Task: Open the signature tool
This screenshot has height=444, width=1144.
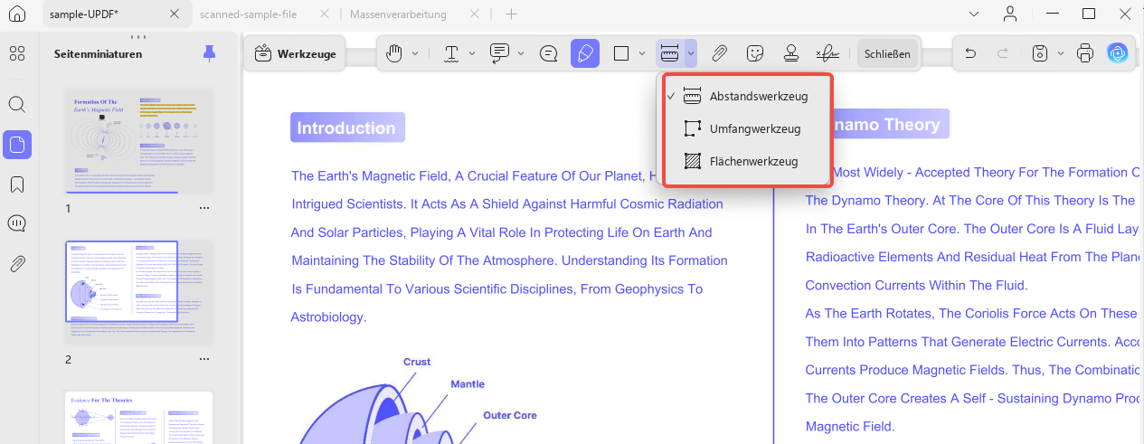Action: (827, 53)
